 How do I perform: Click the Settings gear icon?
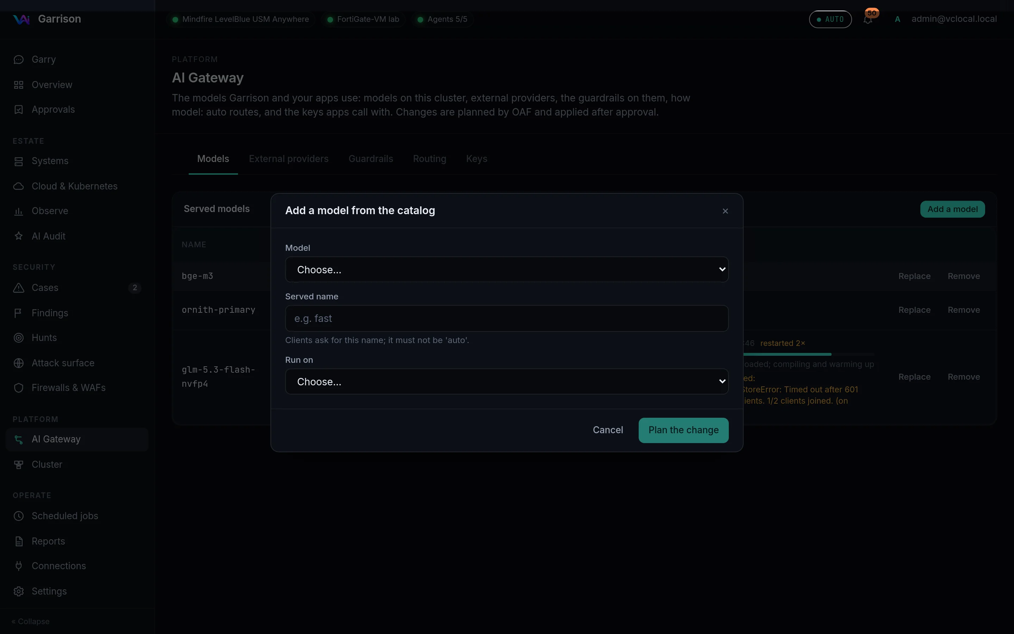point(18,591)
